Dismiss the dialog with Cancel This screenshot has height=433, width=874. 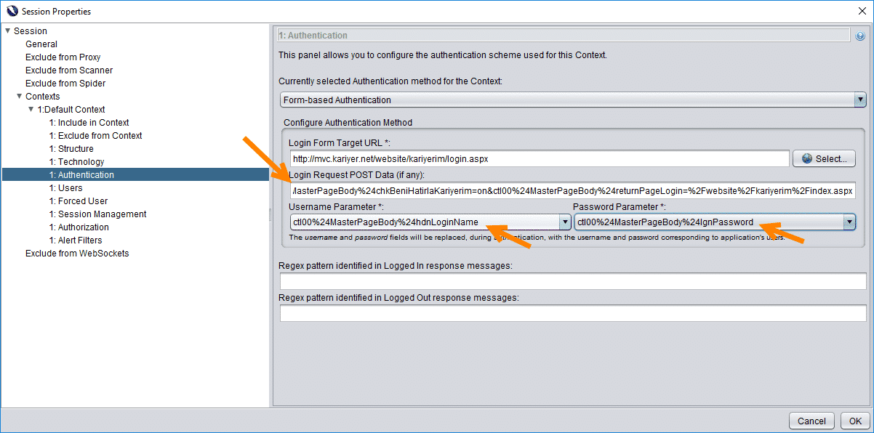(811, 420)
